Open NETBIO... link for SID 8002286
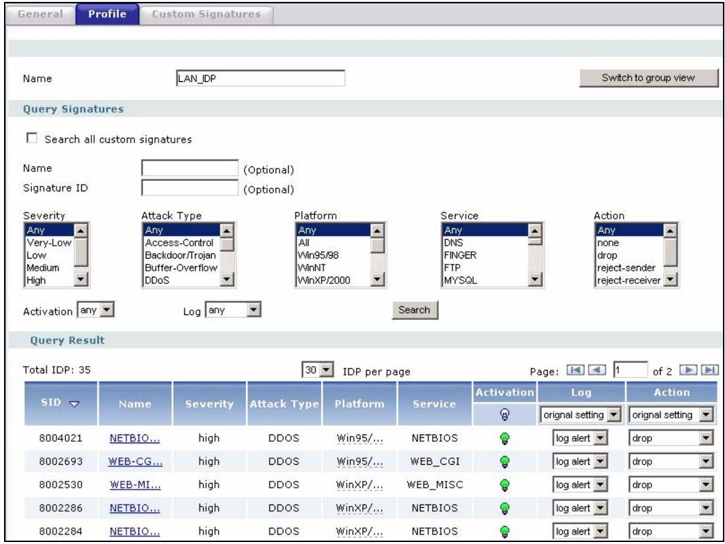 pos(134,508)
